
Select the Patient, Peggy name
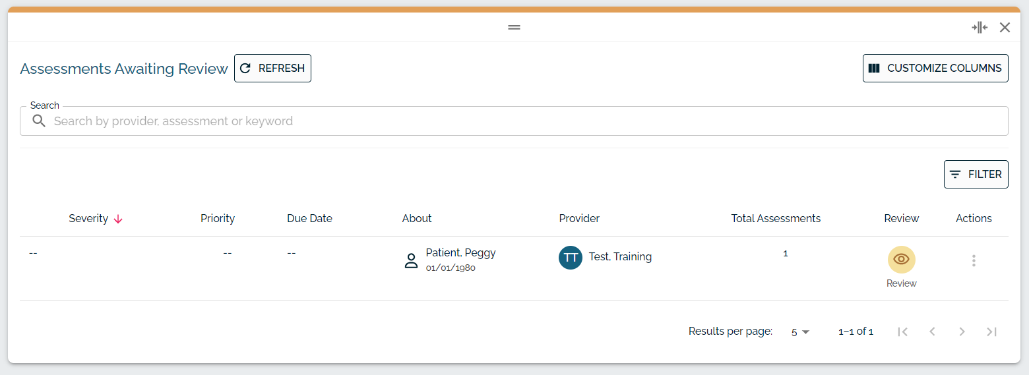(460, 253)
